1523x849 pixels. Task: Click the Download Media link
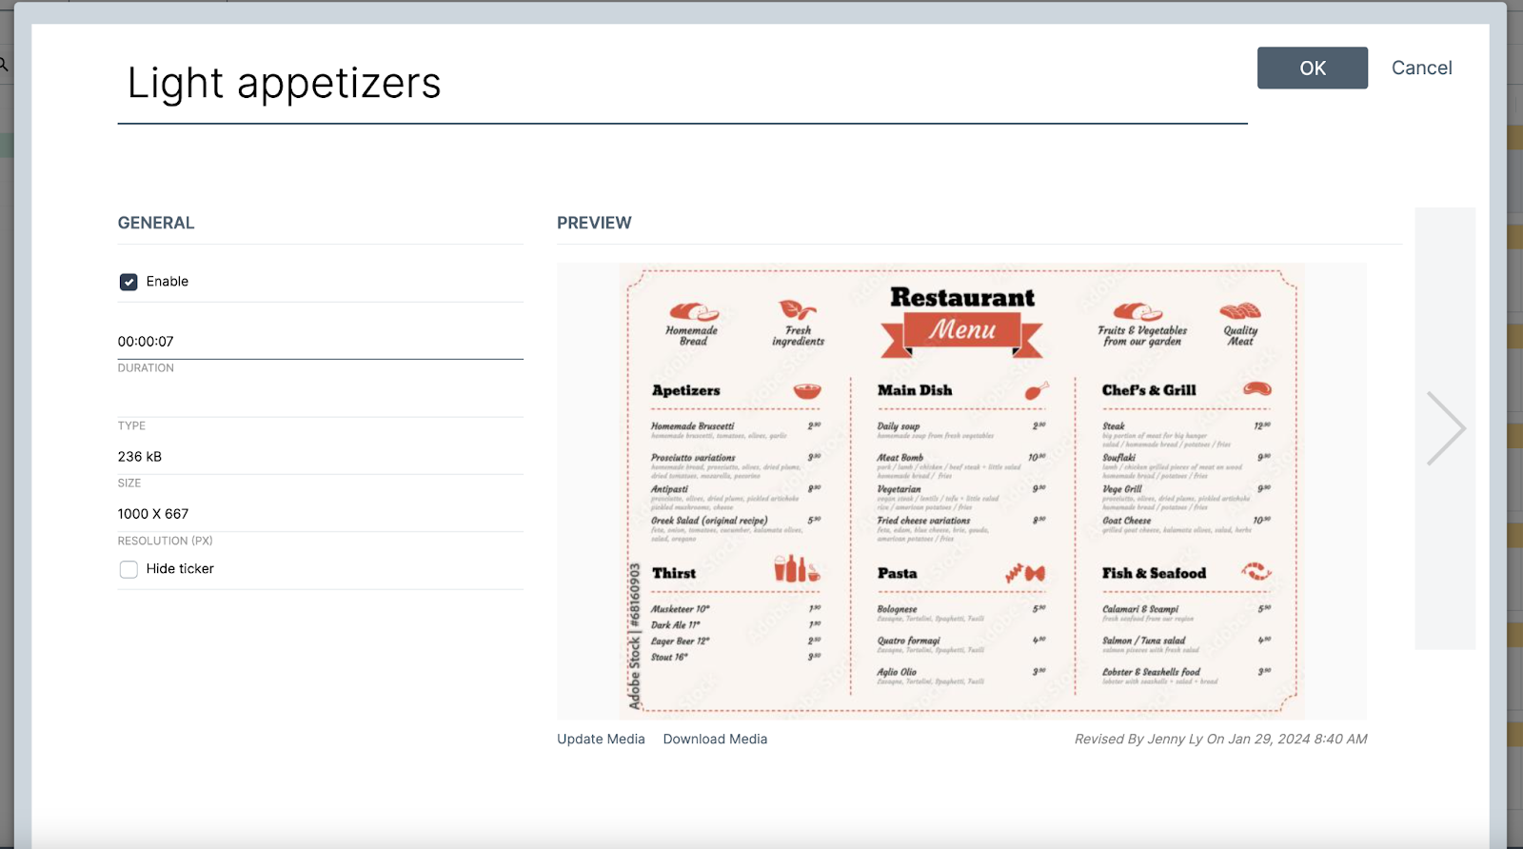coord(715,740)
